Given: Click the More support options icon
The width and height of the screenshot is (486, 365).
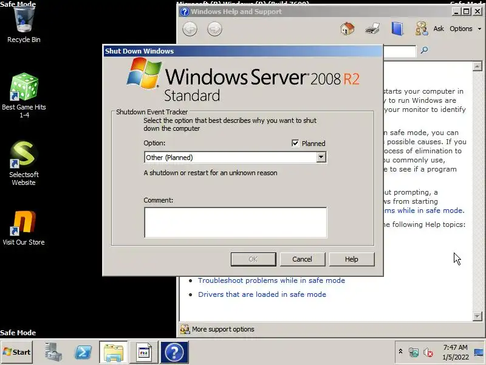Looking at the screenshot, I should 185,329.
